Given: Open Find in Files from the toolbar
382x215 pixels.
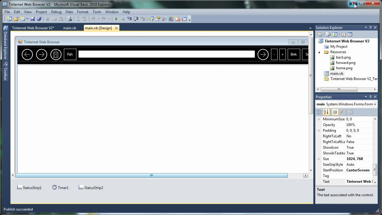Looking at the screenshot, I should coord(70,19).
